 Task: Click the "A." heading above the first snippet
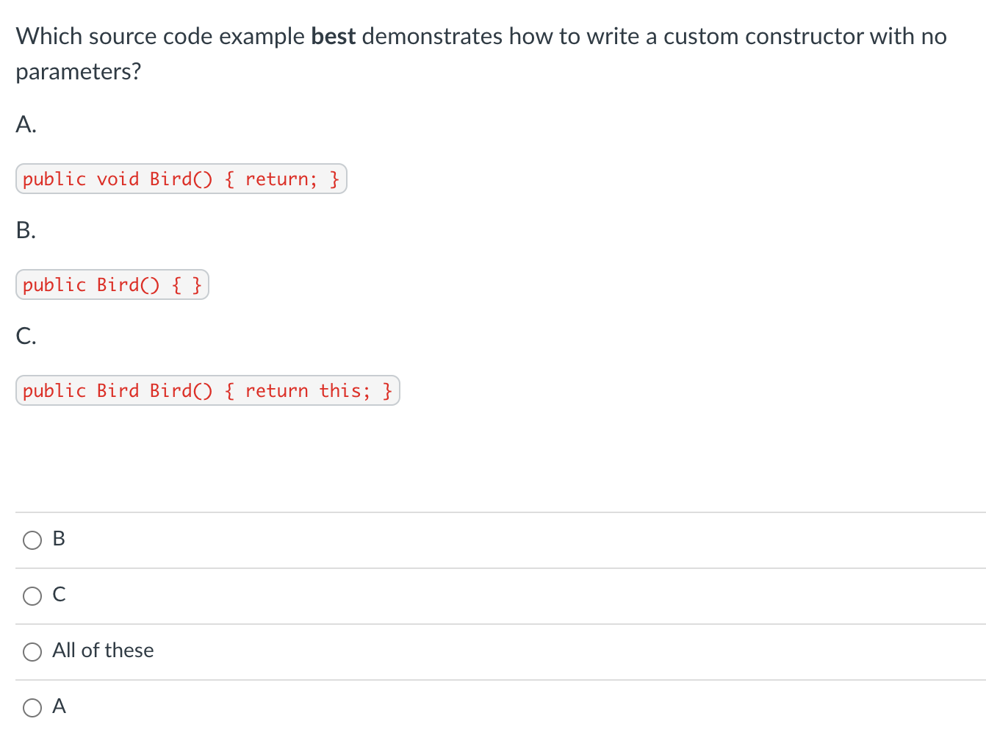click(26, 124)
